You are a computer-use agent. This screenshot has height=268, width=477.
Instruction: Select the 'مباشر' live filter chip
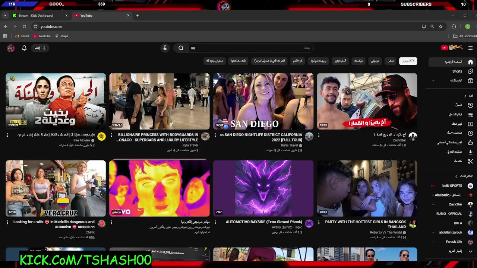(x=391, y=61)
